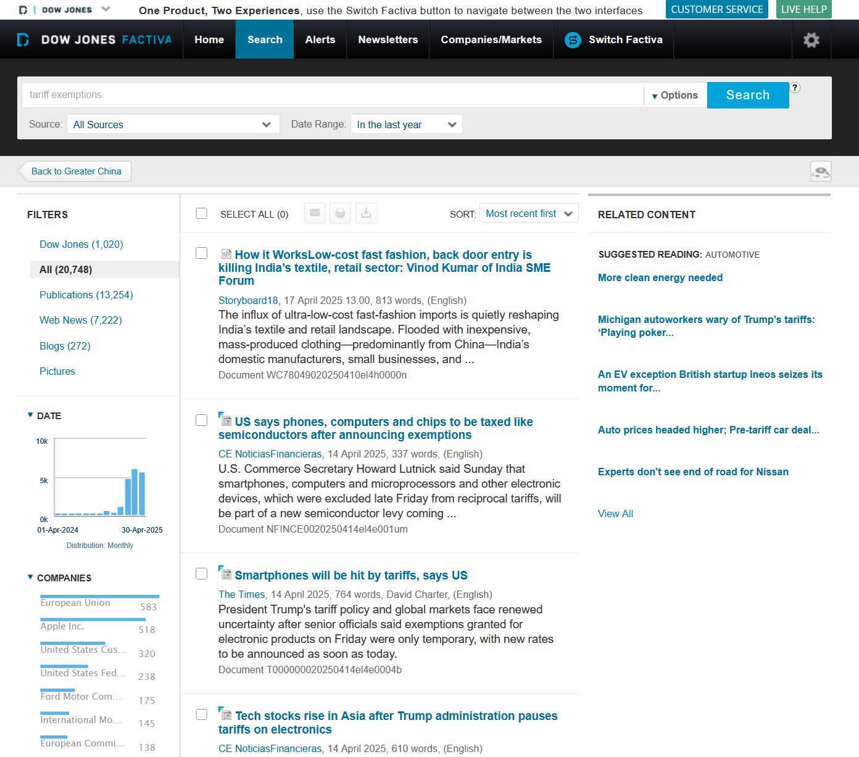Click the print selected articles icon
859x757 pixels.
(340, 213)
